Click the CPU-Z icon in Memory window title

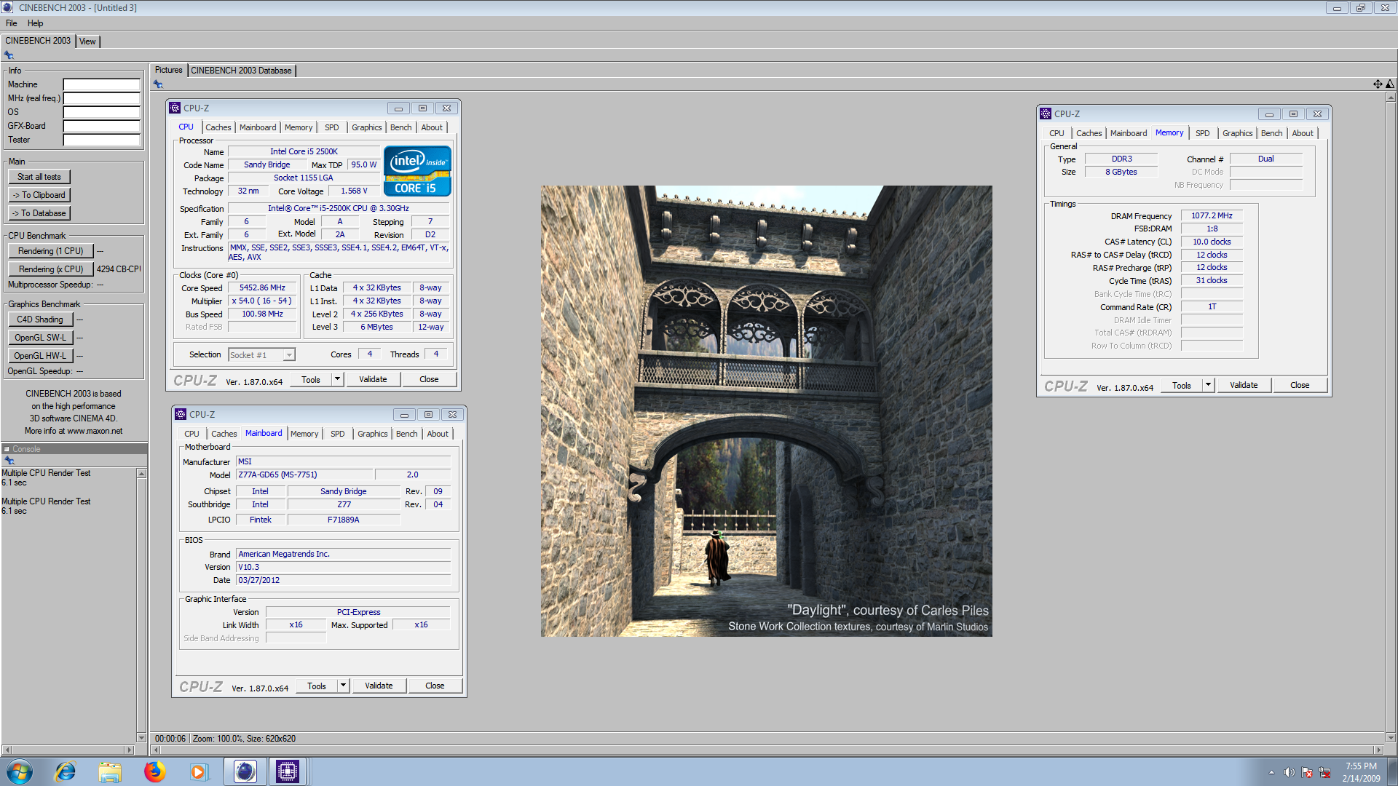[1046, 114]
